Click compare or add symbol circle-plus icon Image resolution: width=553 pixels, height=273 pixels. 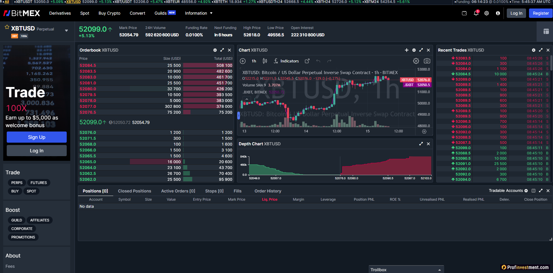243,61
